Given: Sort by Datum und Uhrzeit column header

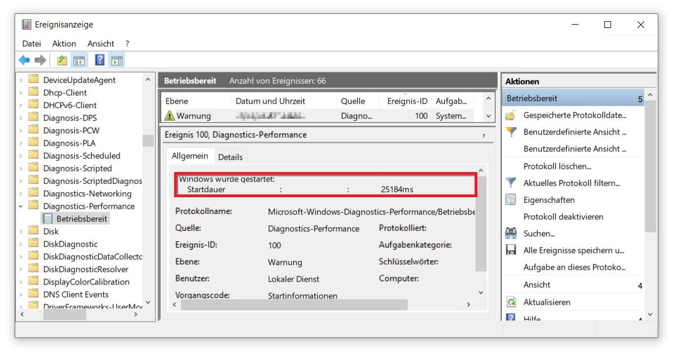Looking at the screenshot, I should (284, 101).
